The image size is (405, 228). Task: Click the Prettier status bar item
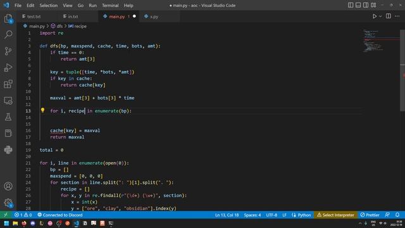(370, 215)
